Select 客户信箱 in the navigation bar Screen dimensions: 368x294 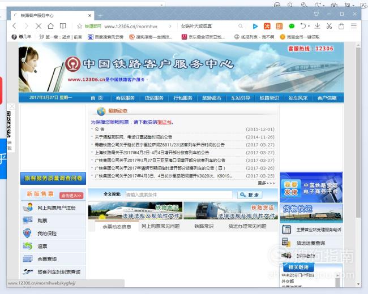tap(327, 98)
